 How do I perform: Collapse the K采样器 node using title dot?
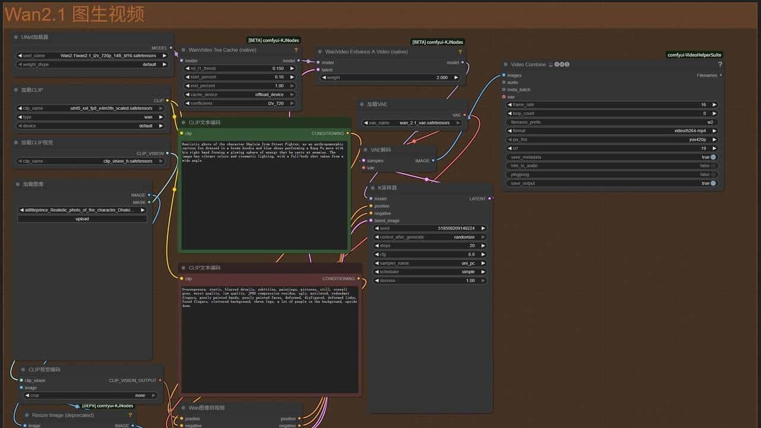(373, 188)
